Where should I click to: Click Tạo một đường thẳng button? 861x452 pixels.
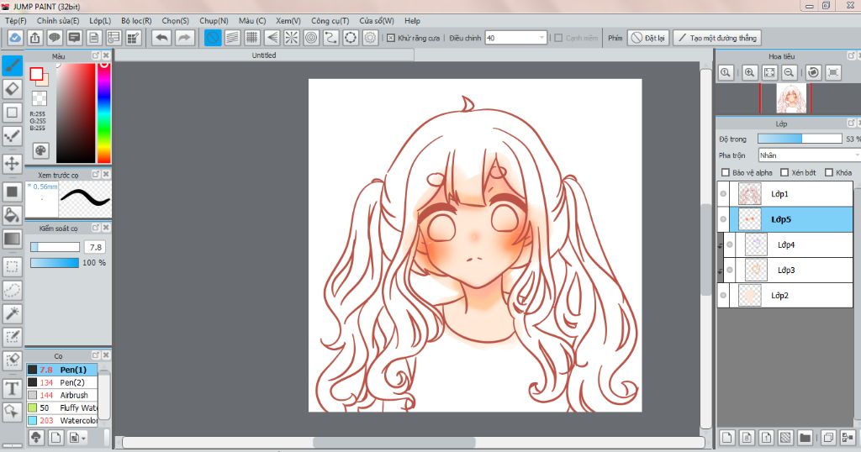click(717, 38)
